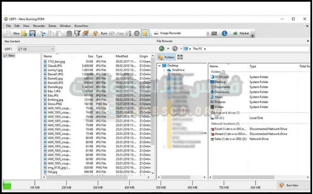
Task: Open the Extras menu
Action: pos(52,26)
